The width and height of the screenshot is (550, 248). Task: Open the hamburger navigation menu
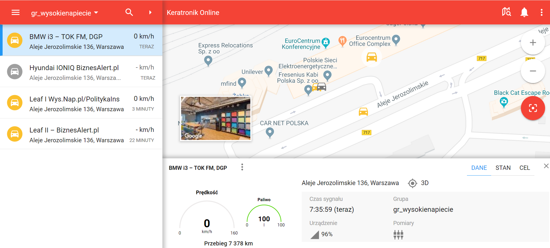tap(16, 12)
